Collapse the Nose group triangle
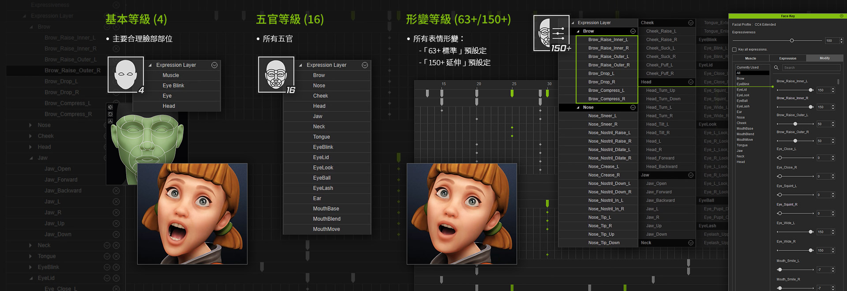The image size is (847, 291). [578, 108]
